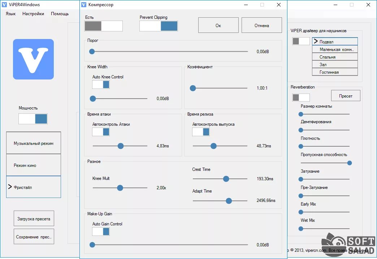Select Гостинная room preset

point(335,72)
